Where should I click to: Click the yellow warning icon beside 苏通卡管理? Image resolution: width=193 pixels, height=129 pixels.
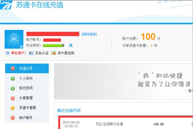click(13, 108)
